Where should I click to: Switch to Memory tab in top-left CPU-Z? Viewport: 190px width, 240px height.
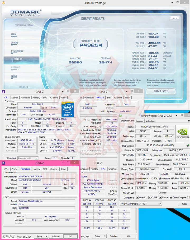pos(36,98)
